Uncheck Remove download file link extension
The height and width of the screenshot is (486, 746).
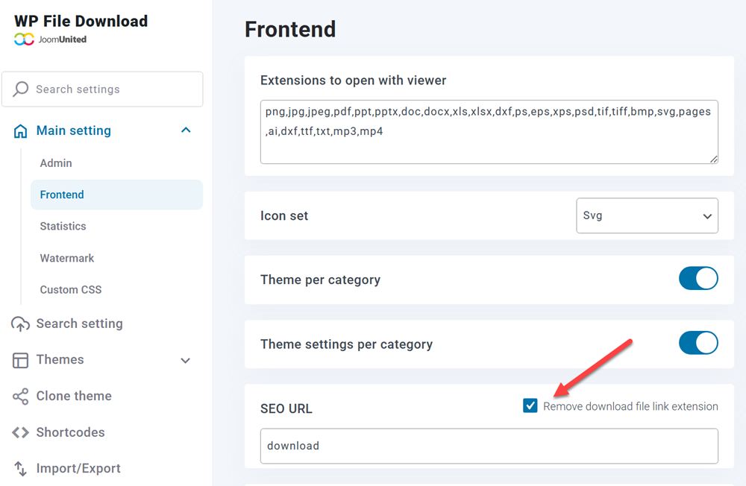(x=530, y=405)
